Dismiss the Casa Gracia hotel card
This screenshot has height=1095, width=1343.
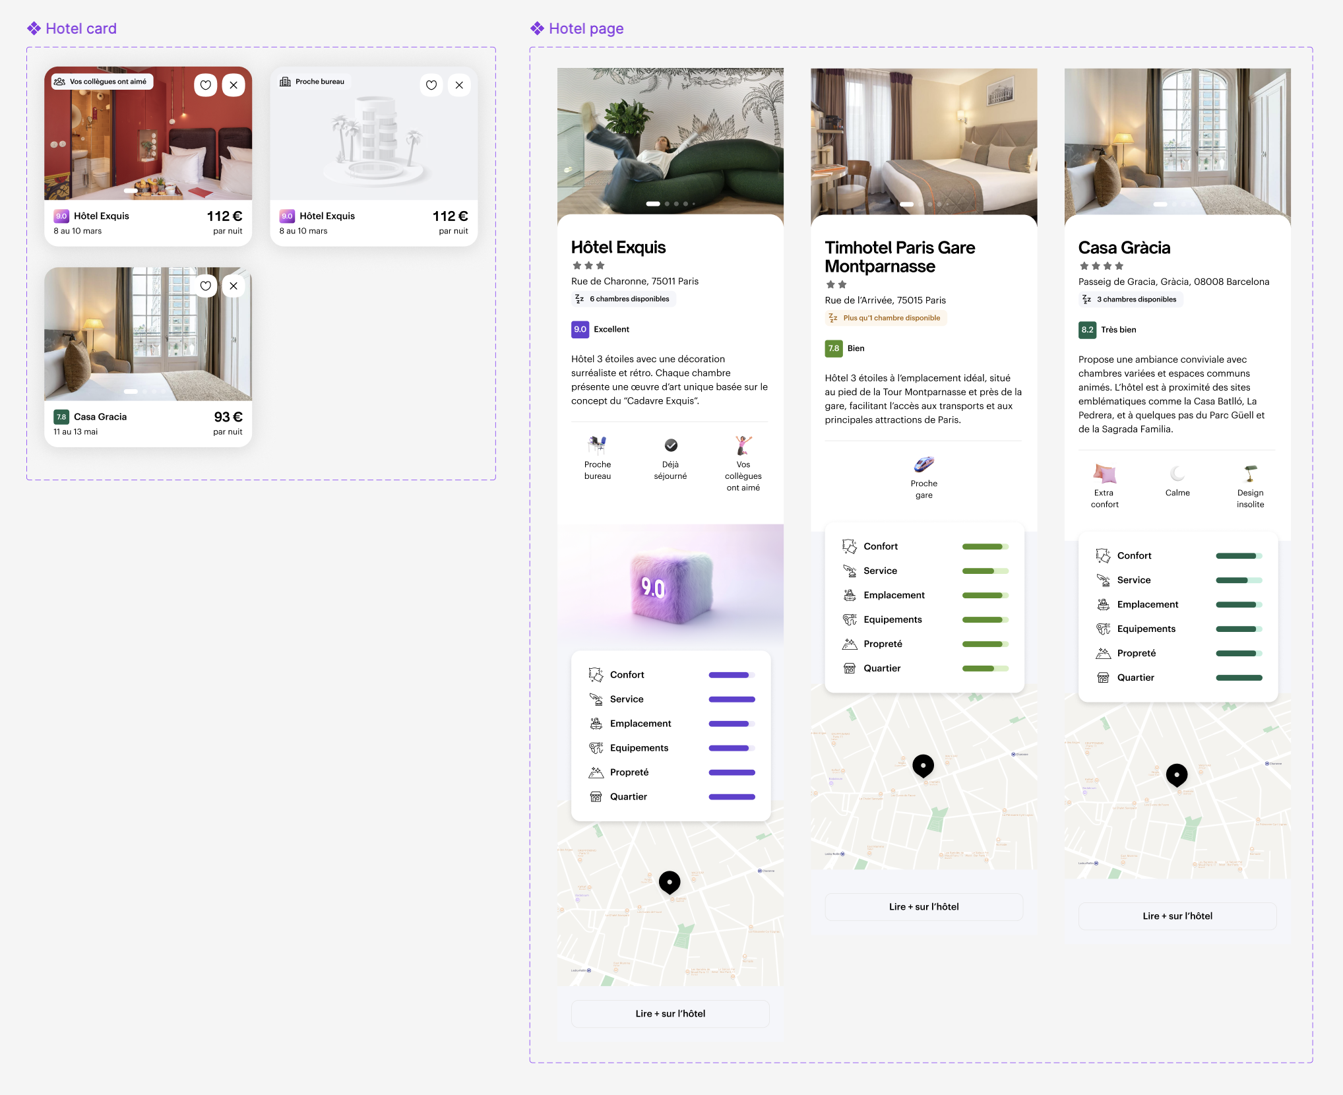234,286
